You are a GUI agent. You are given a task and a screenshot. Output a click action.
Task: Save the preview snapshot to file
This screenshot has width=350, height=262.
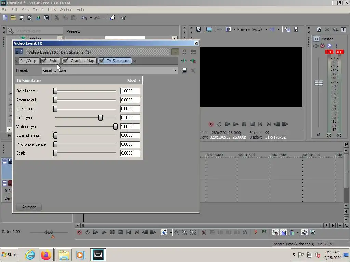pos(296,29)
